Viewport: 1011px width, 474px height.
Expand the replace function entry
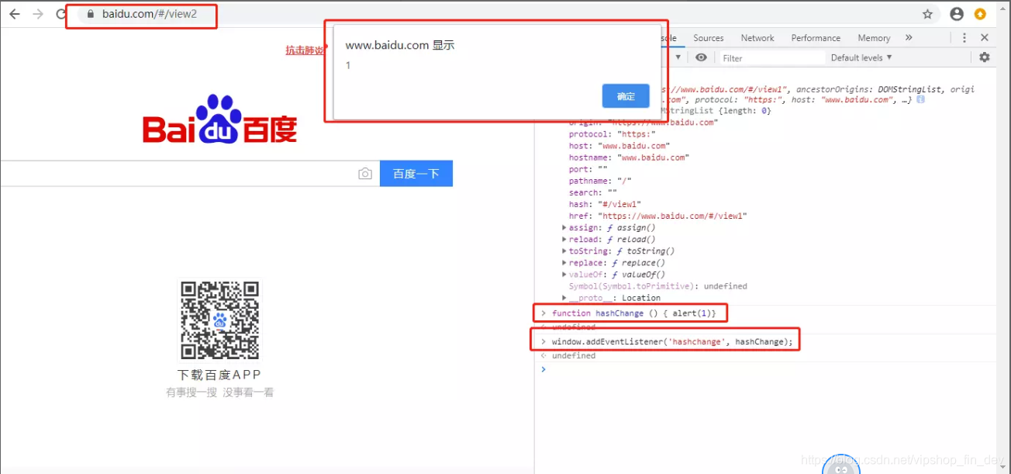point(564,262)
